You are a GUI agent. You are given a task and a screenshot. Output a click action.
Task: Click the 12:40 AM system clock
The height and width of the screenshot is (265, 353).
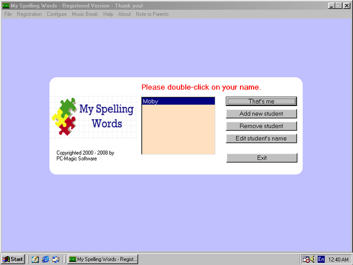[x=338, y=259]
